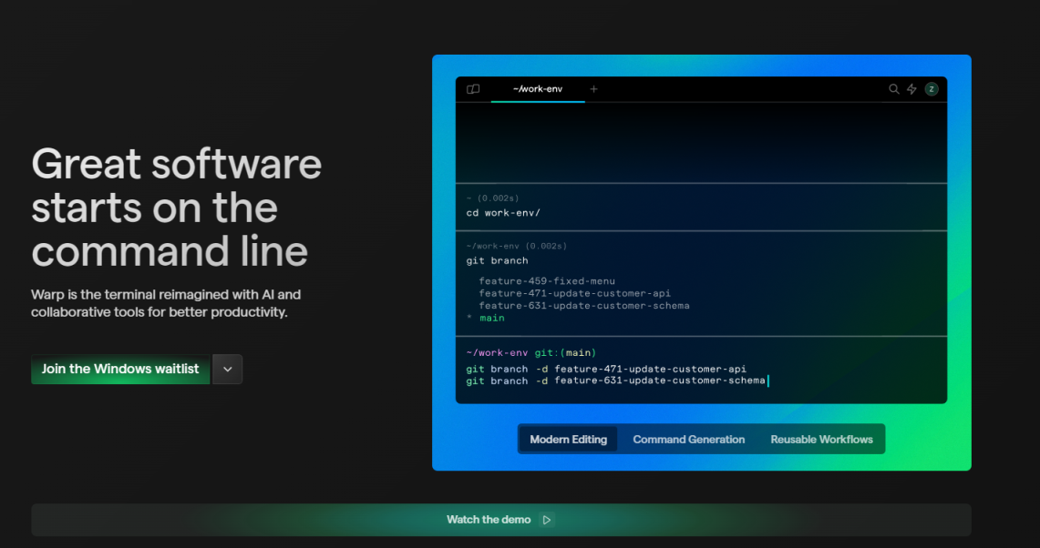Click feature-459-fixed-menu branch in output
The width and height of the screenshot is (1040, 548).
(x=547, y=281)
